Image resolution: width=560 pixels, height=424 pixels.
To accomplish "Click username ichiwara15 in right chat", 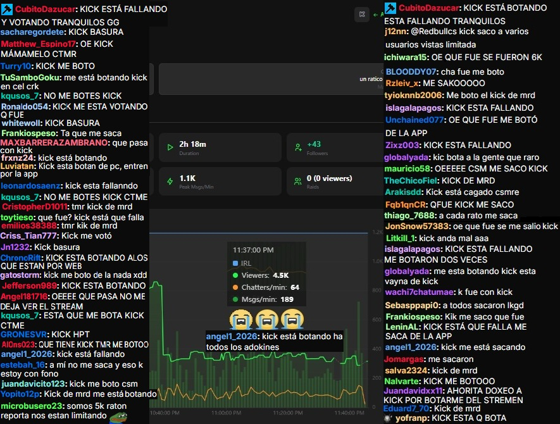I will pos(406,57).
